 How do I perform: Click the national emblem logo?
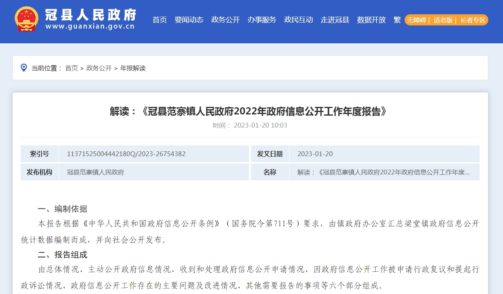pos(27,19)
